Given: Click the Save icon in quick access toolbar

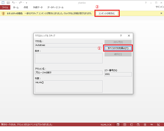Looking at the screenshot, I should [8, 2].
